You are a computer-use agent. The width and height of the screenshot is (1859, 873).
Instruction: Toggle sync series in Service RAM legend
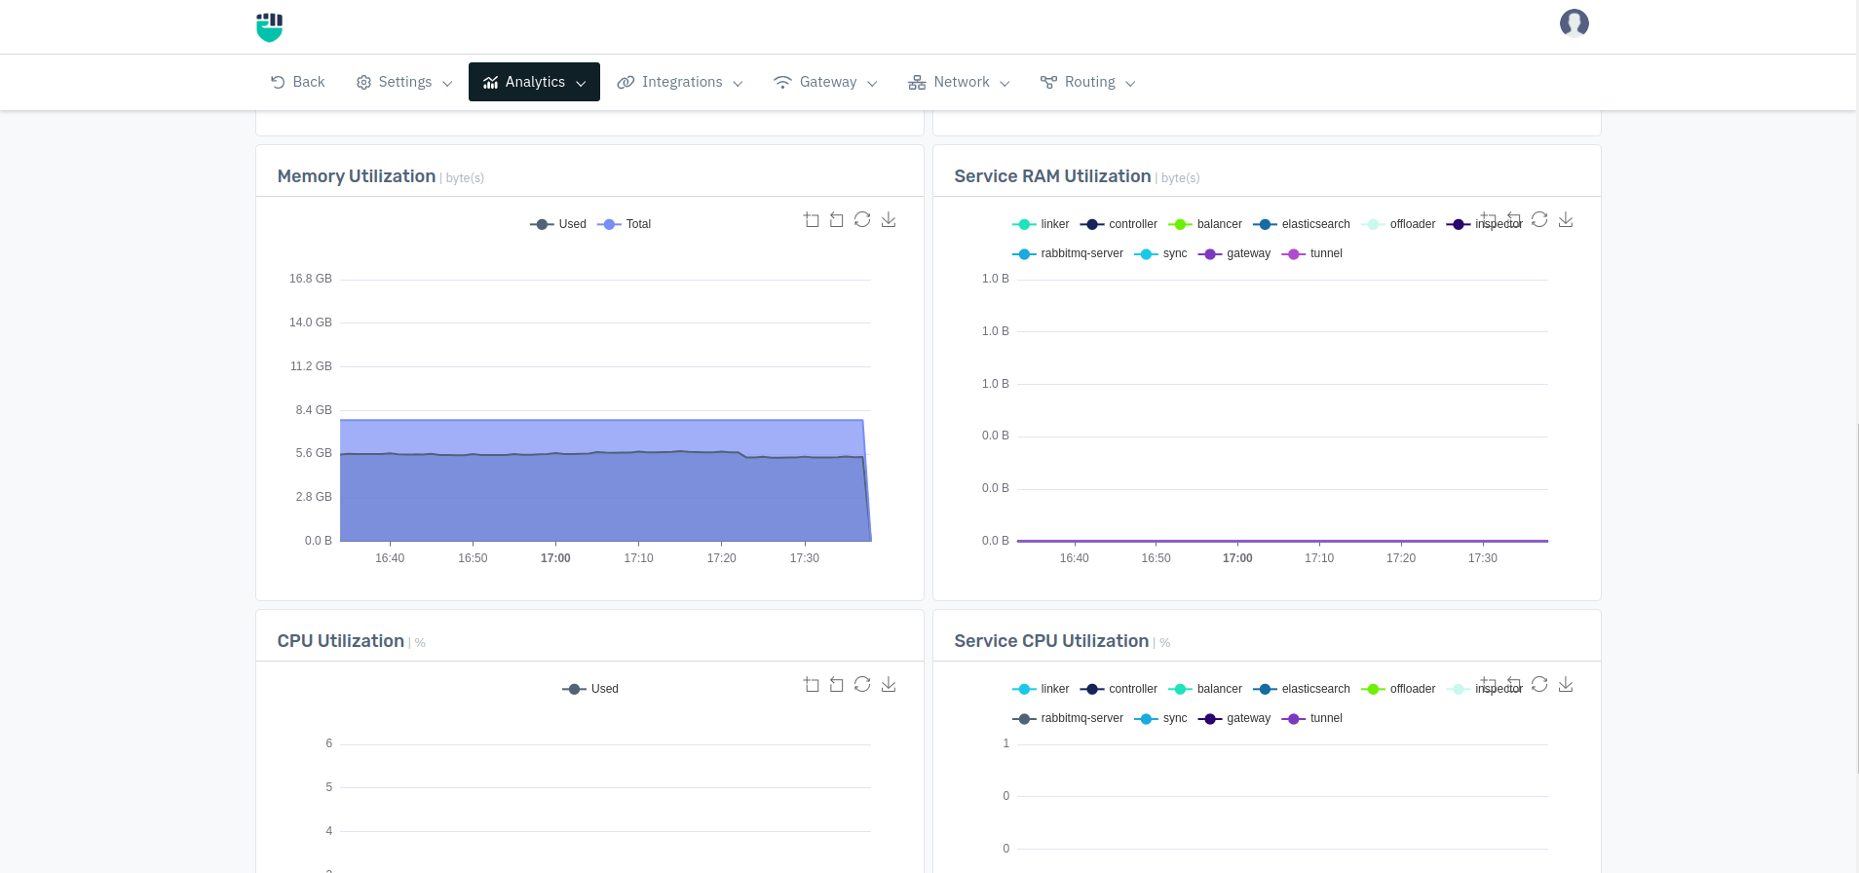[1160, 253]
